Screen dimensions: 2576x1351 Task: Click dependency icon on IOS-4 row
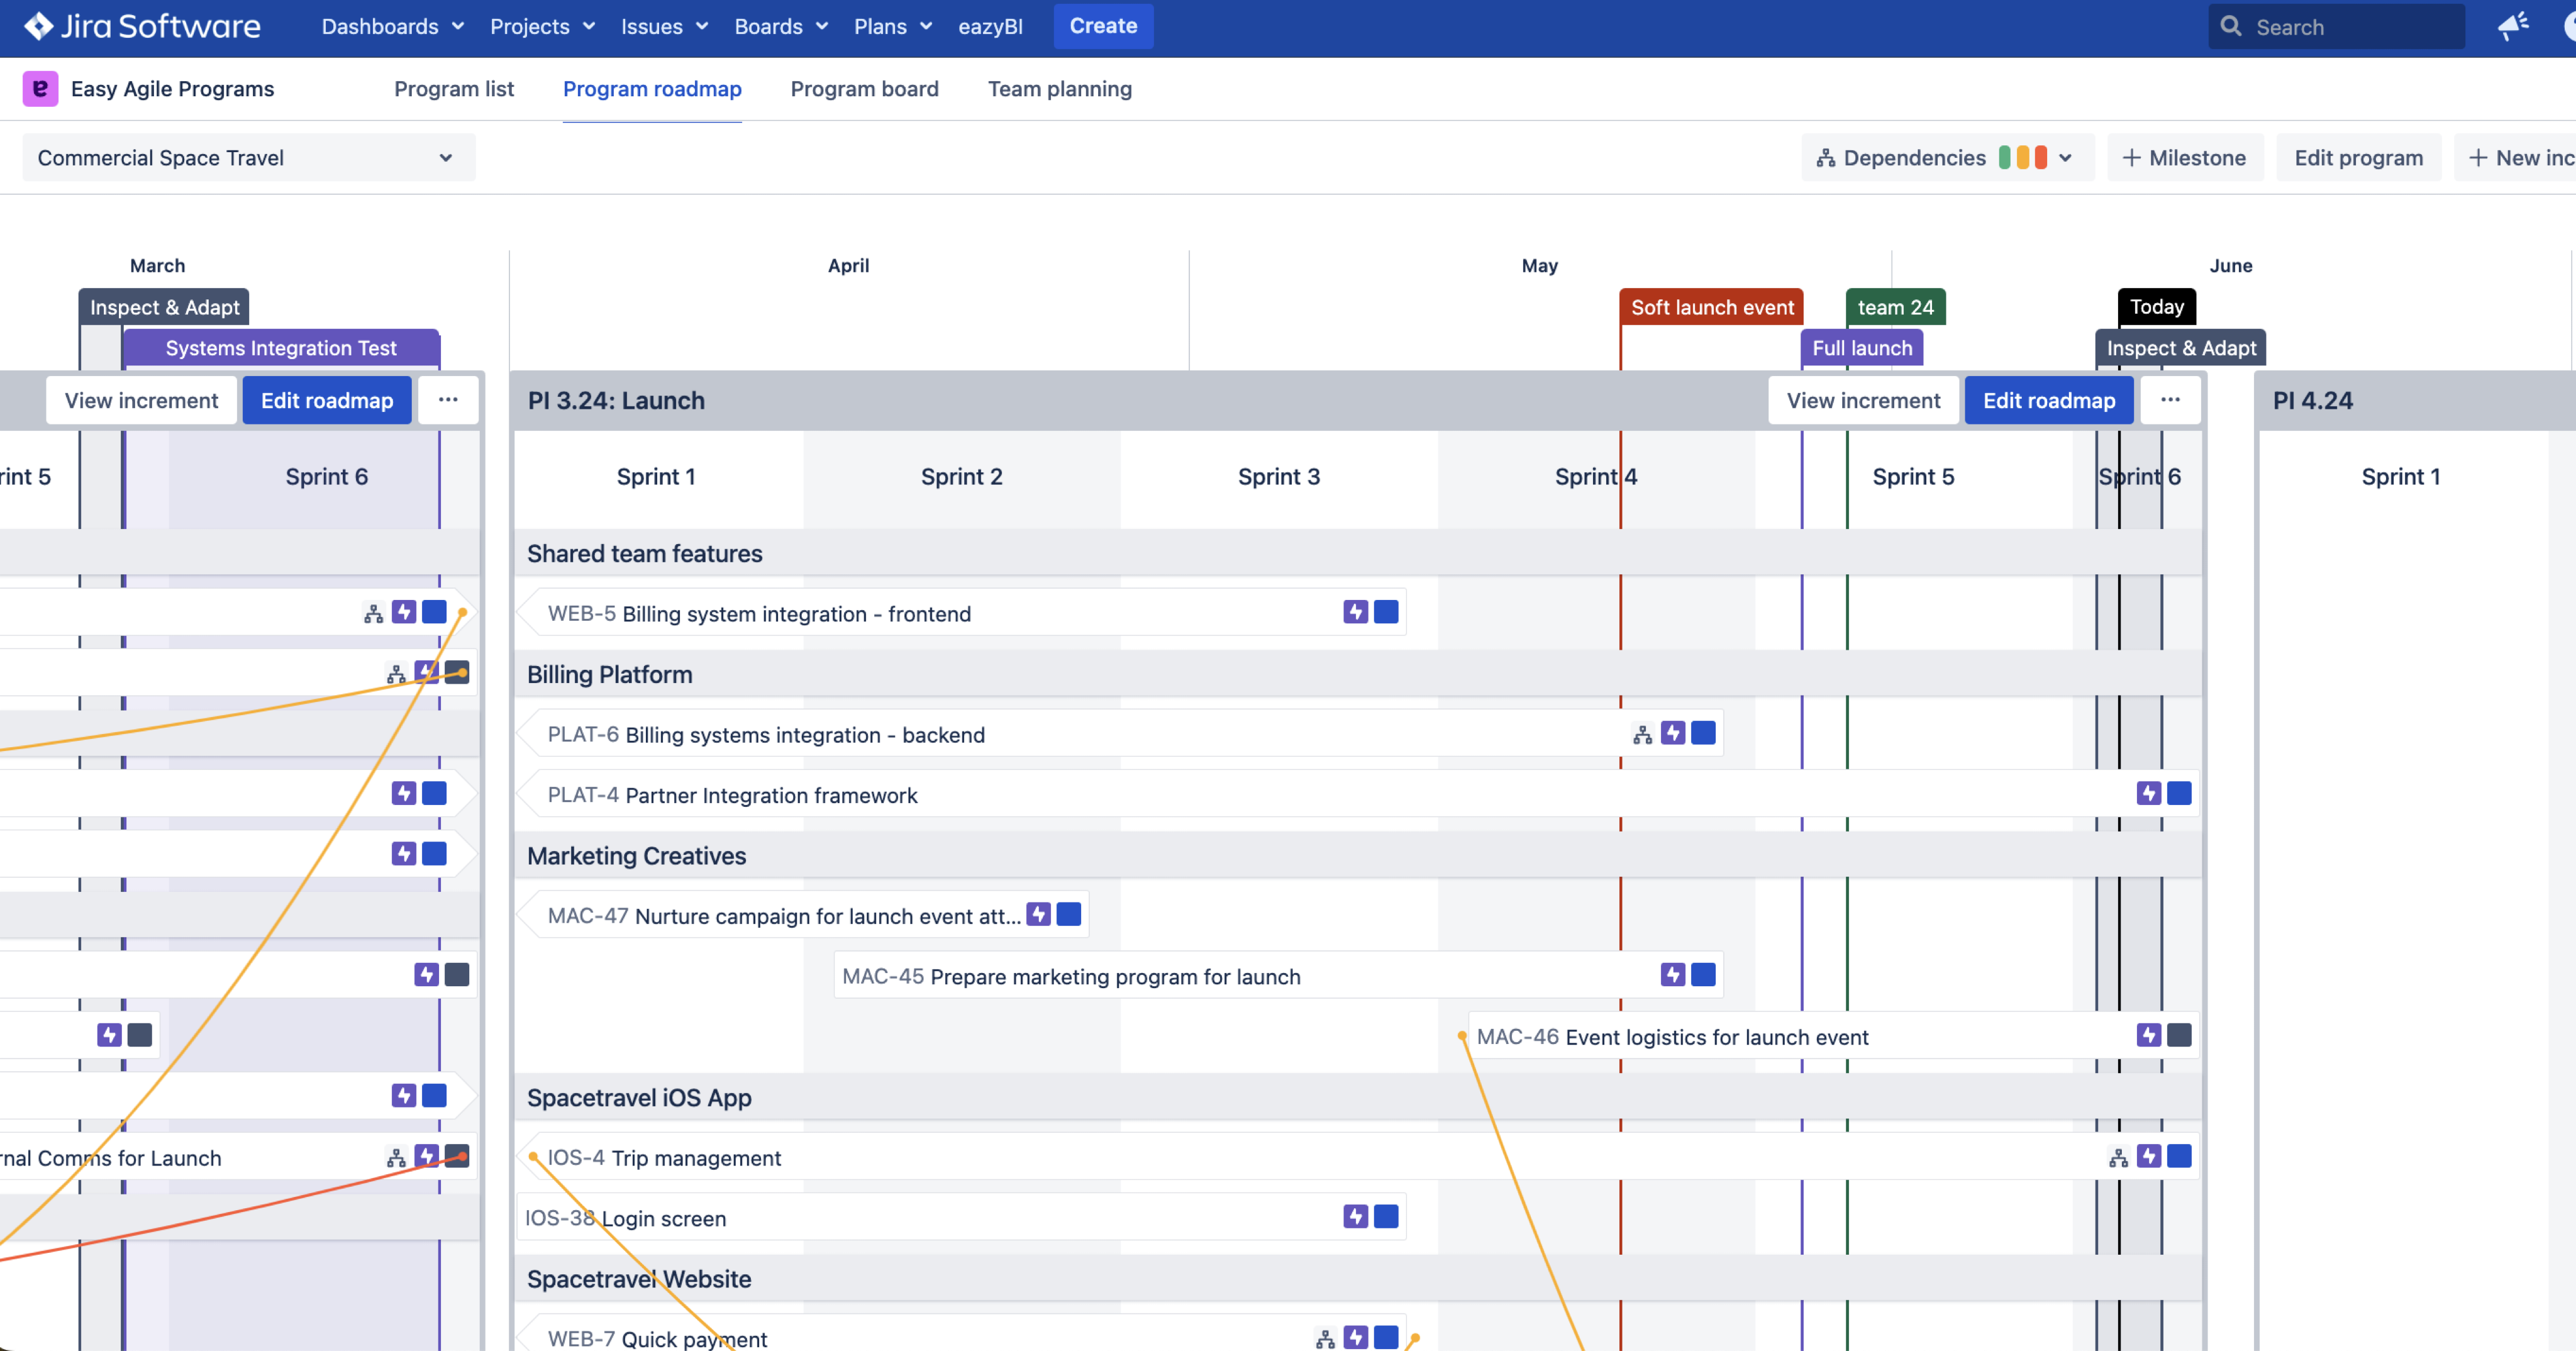[x=2118, y=1158]
